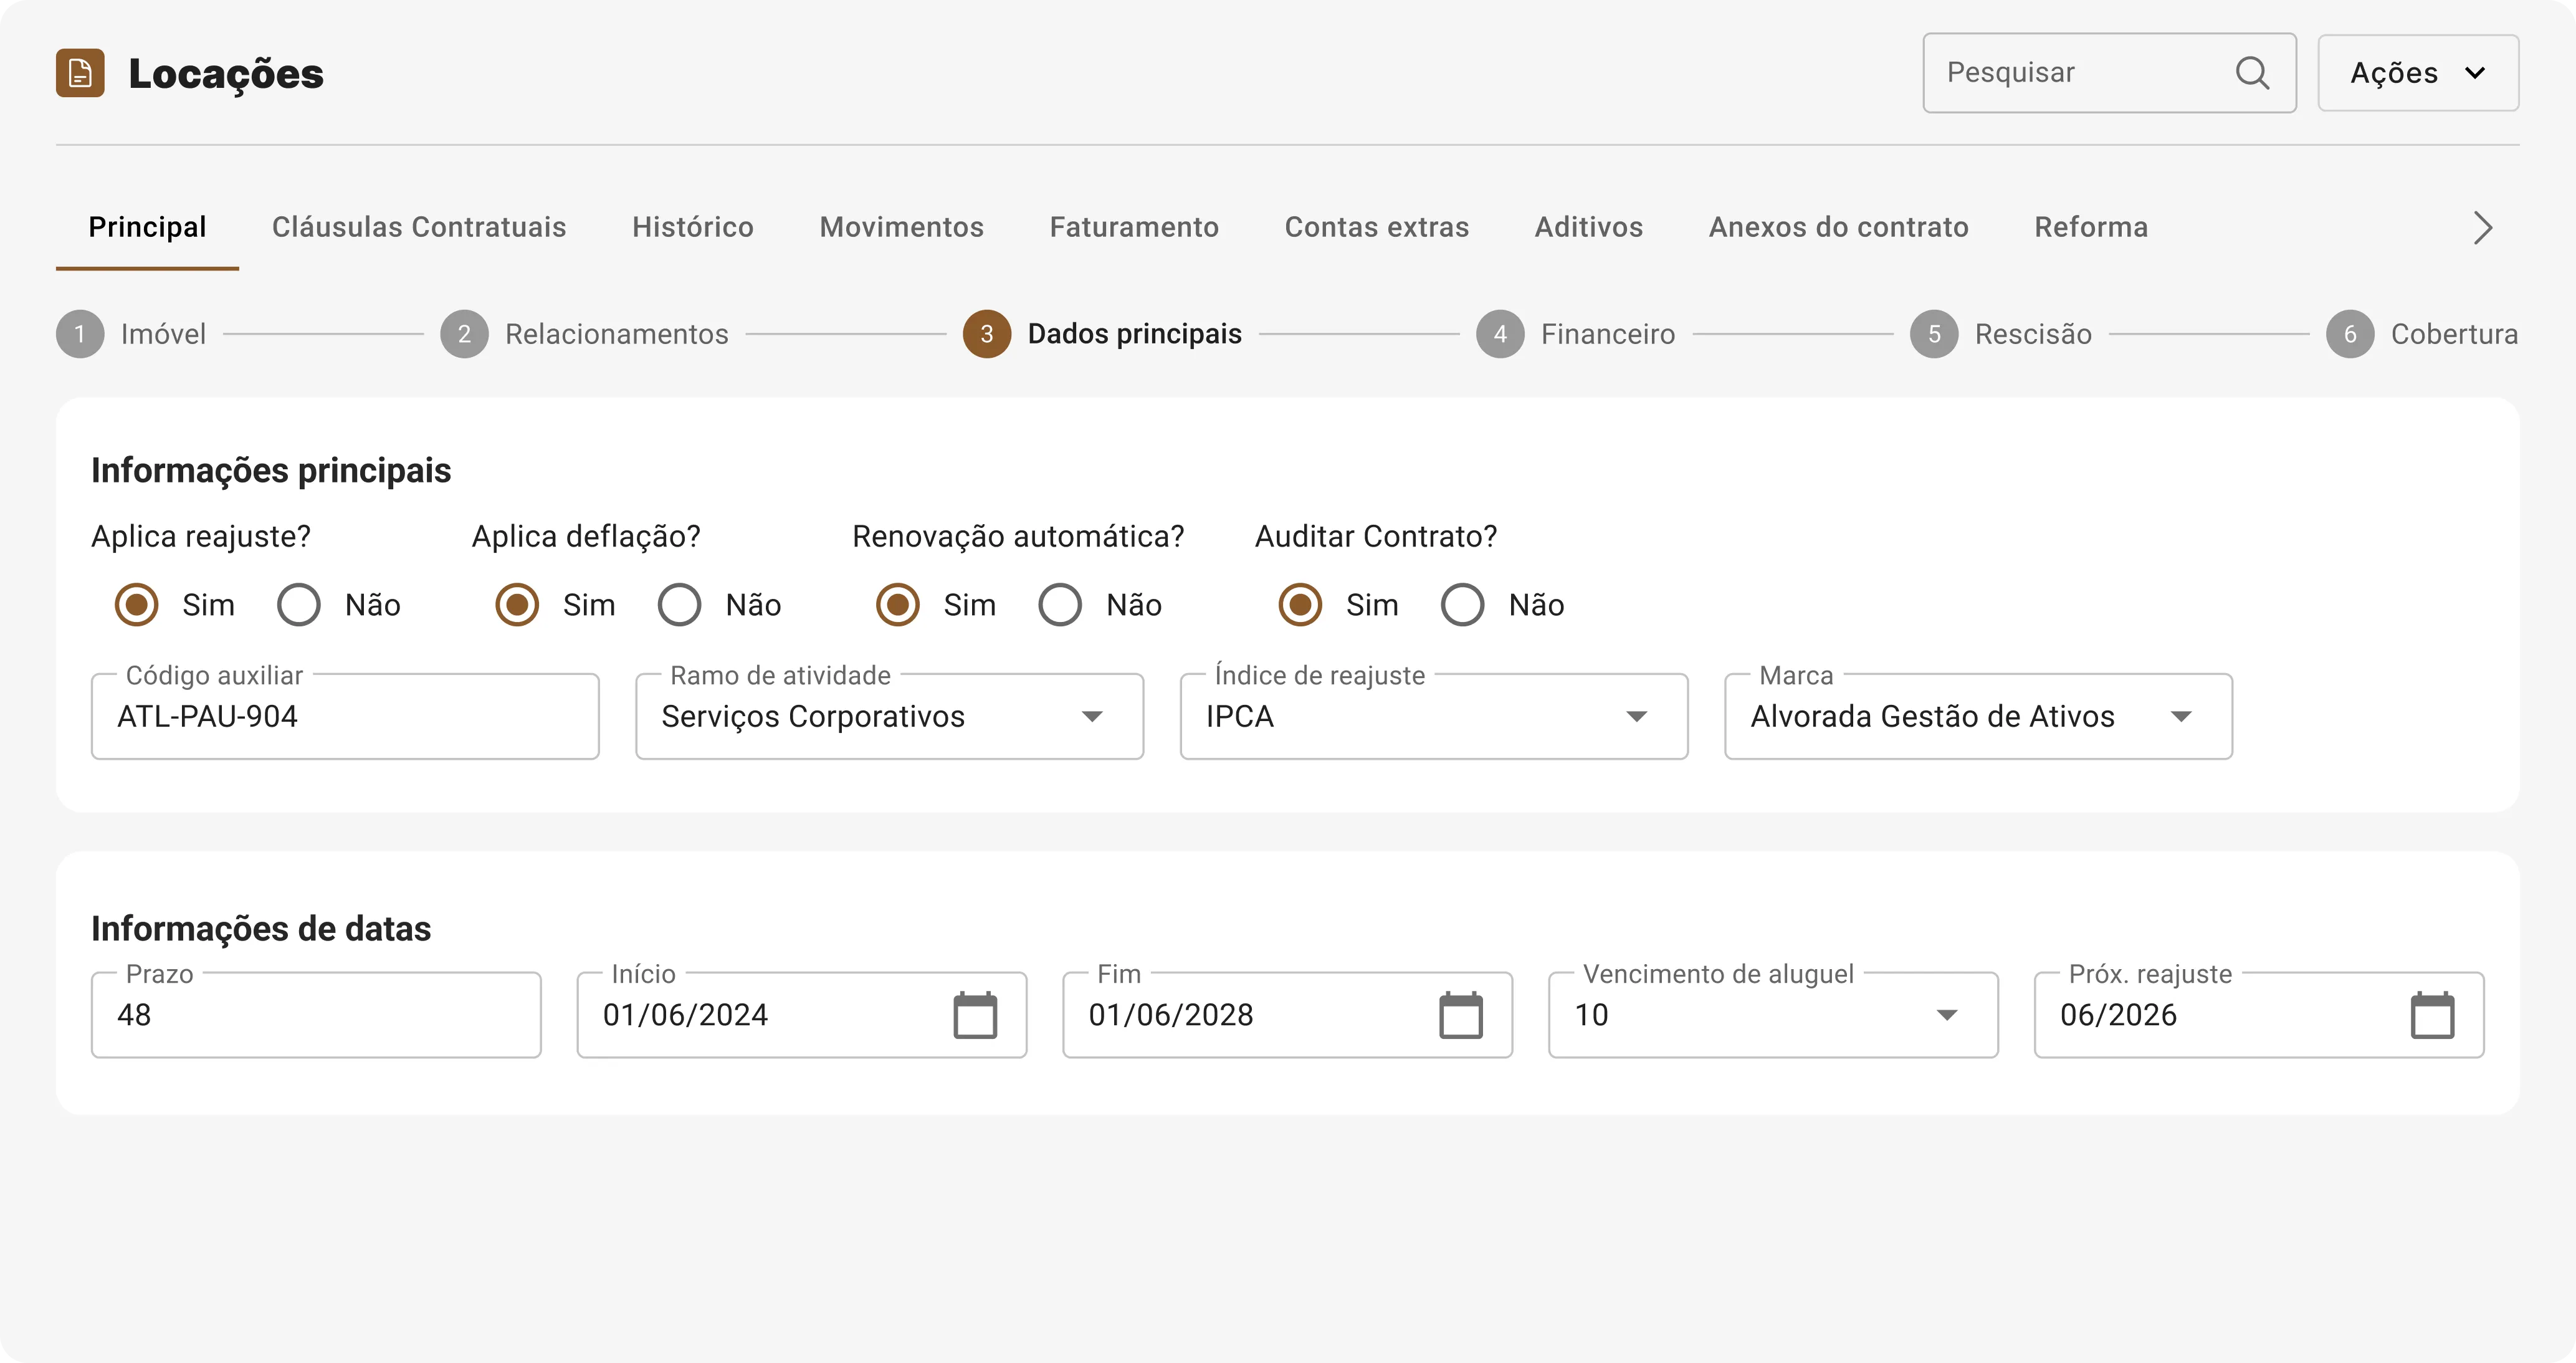The height and width of the screenshot is (1363, 2576).
Task: Select Sim for Aplica reajuste
Action: 137,605
